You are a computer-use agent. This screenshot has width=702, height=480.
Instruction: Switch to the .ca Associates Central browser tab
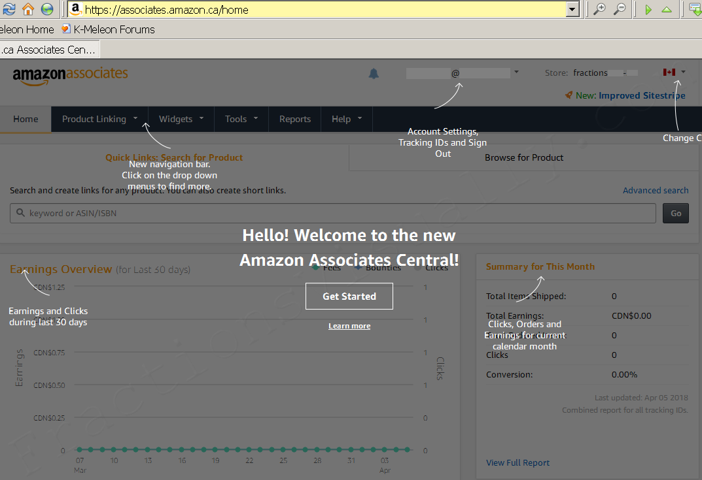point(49,50)
